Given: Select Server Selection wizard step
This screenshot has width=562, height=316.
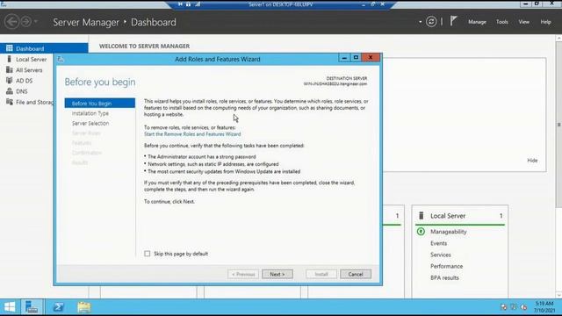Looking at the screenshot, I should click(x=90, y=123).
